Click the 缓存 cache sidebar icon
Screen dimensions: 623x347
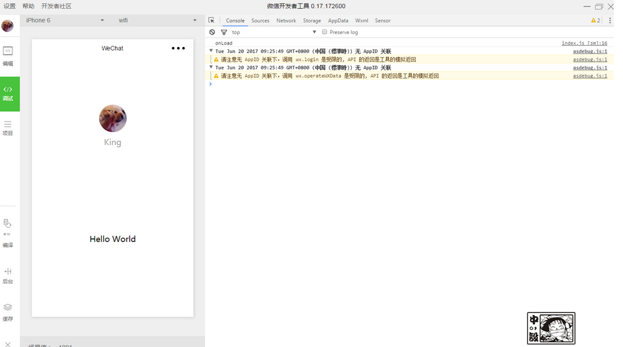[7, 313]
